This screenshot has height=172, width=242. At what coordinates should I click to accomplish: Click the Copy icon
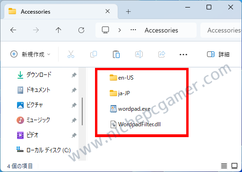(94, 54)
